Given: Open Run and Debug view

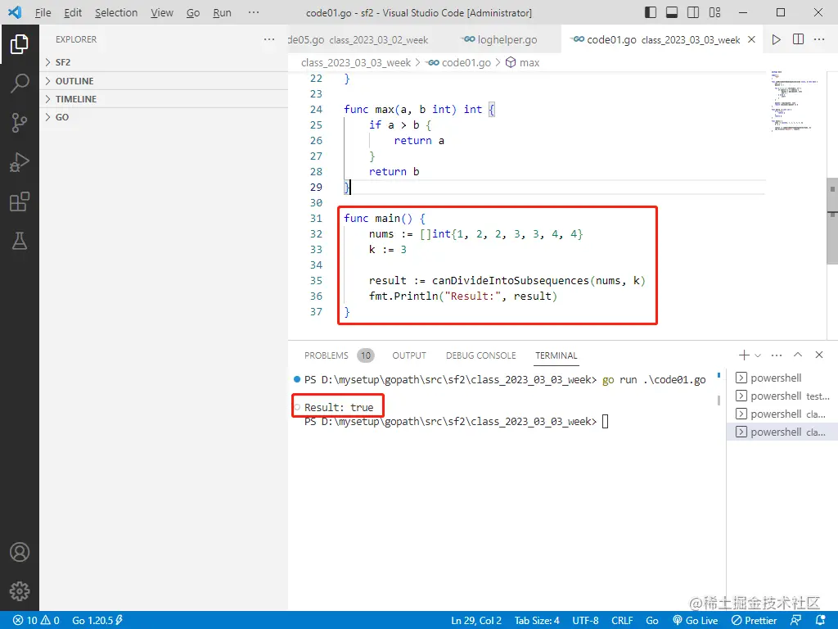Looking at the screenshot, I should point(20,162).
